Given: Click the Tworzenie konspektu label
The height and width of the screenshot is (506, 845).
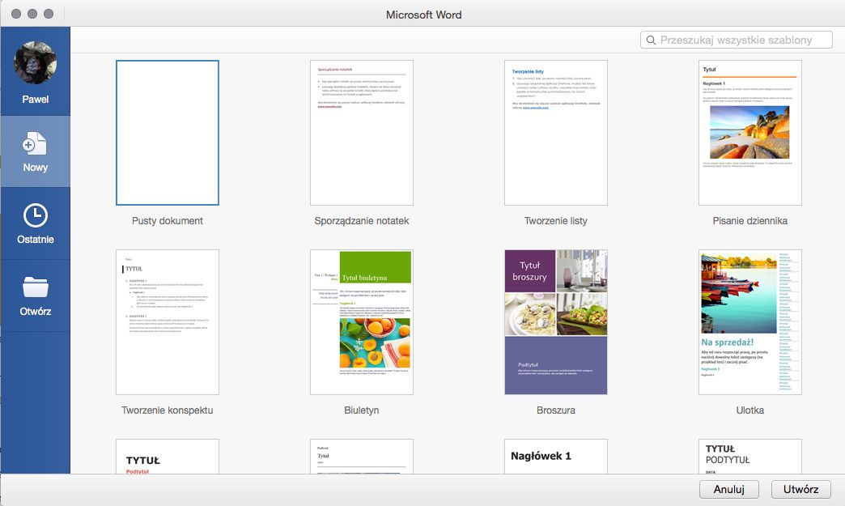Looking at the screenshot, I should pyautogui.click(x=168, y=410).
